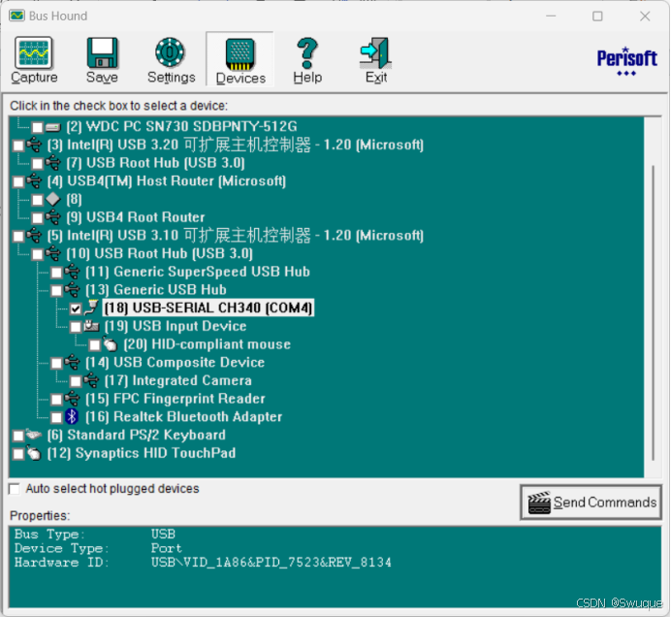The image size is (671, 617).
Task: Click the Send Commands button
Action: click(x=591, y=503)
